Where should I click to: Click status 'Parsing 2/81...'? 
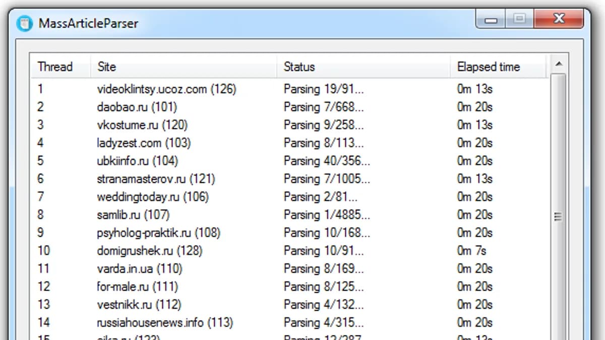pos(321,197)
